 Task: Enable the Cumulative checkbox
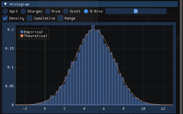tap(29, 18)
